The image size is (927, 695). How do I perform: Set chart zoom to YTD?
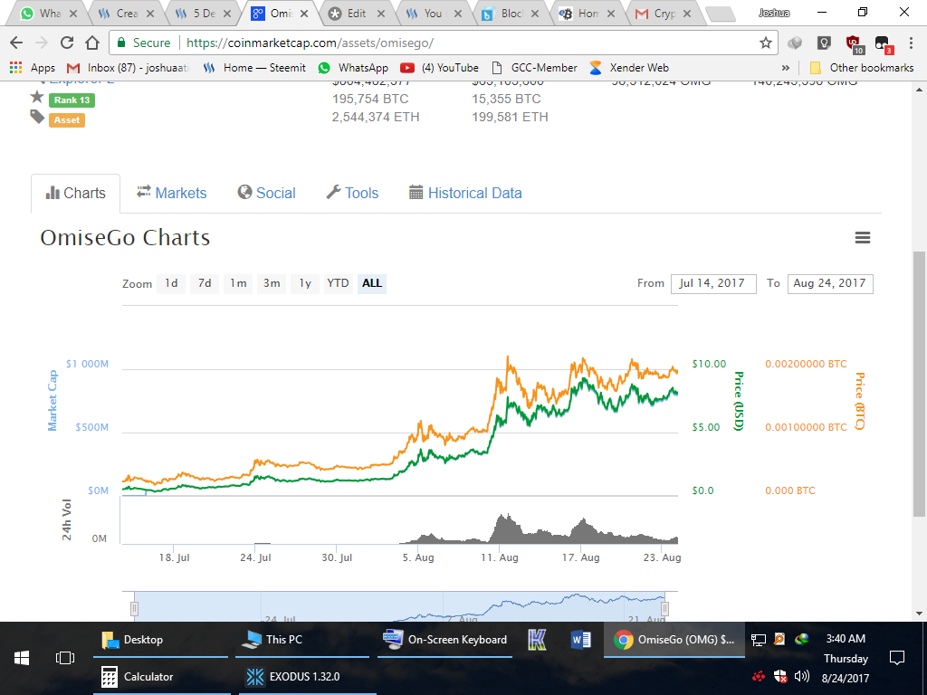(339, 283)
